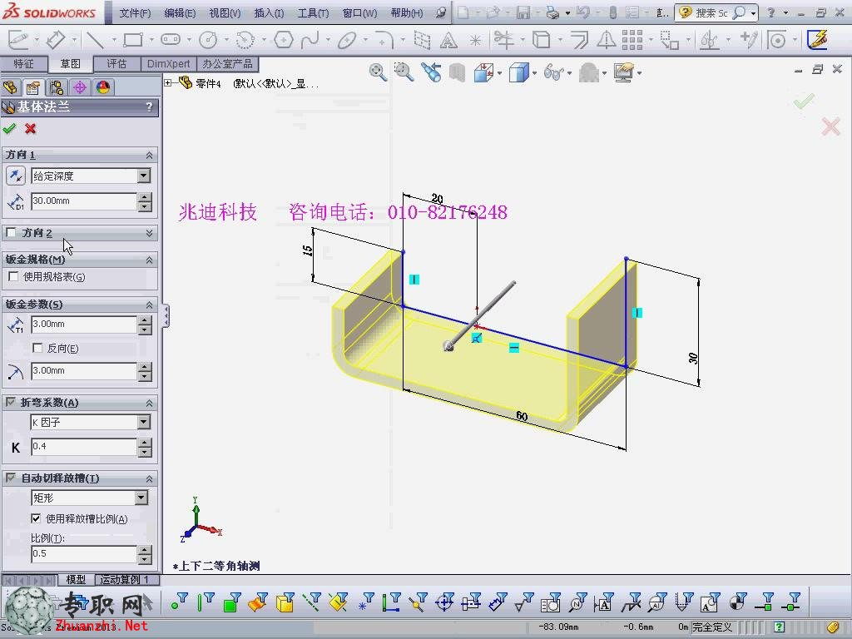Expand the 方向 2 section

coord(150,233)
